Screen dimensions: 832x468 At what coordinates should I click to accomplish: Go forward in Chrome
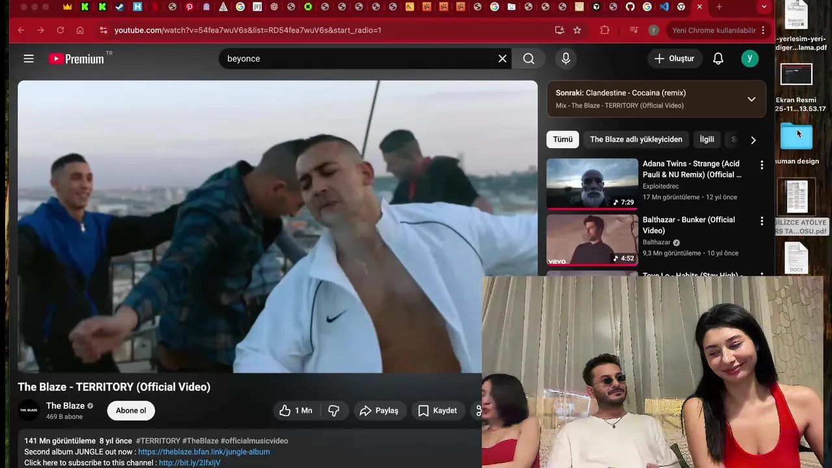(41, 30)
